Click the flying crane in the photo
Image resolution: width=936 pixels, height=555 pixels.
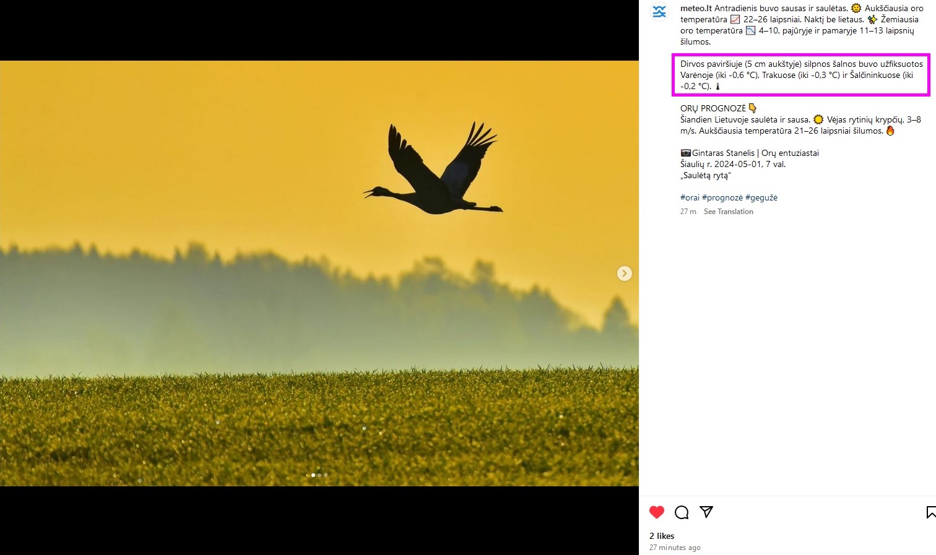point(433,169)
